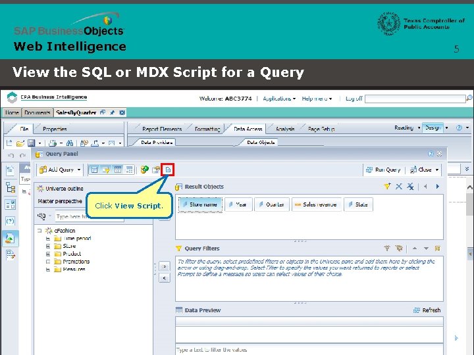Click the New document icon in File toolbar
This screenshot has height=355, width=474.
(9, 143)
